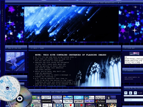
Task: Click the tropical beach logo badge
Action: 68,97
